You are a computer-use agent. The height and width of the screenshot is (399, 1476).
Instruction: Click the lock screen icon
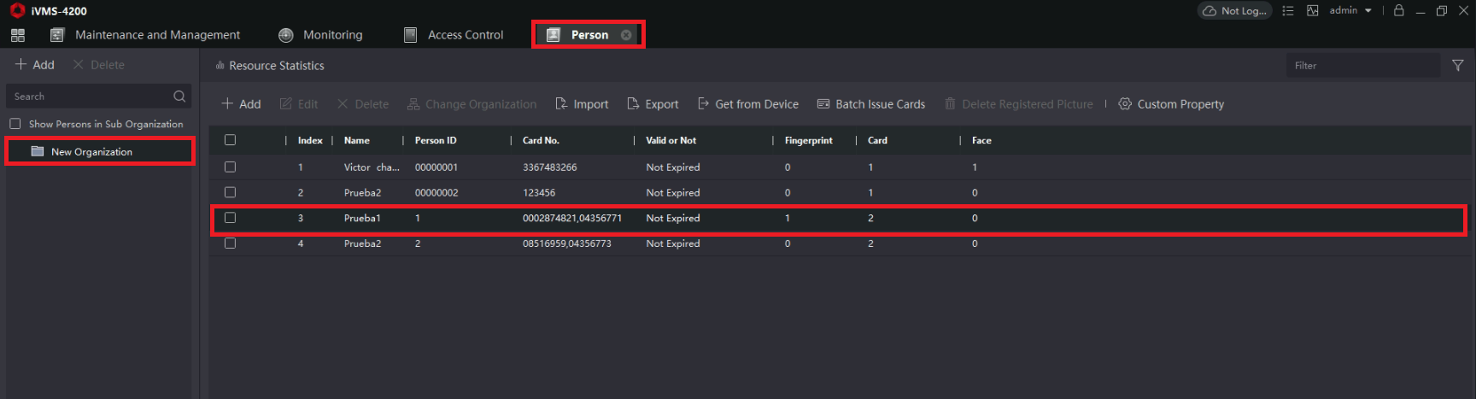[x=1399, y=10]
